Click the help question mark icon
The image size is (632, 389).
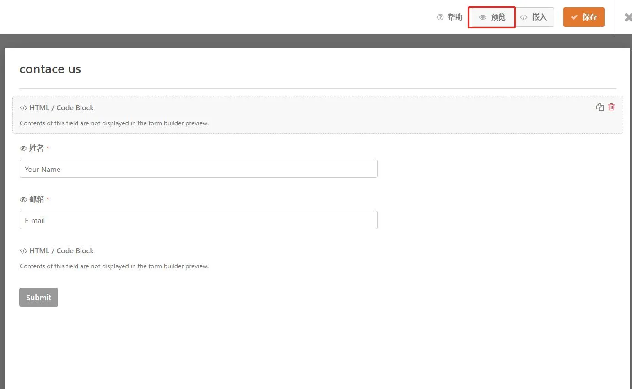click(440, 17)
